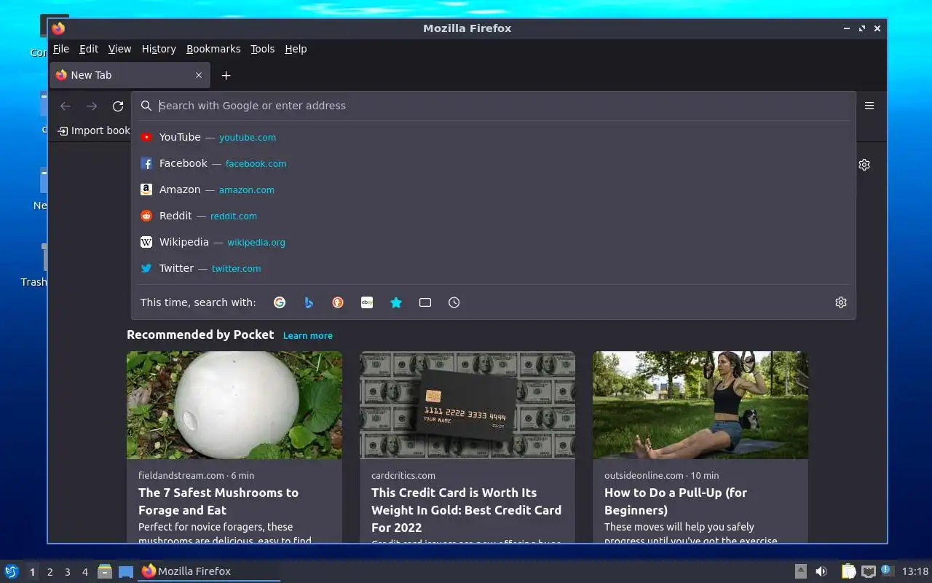Click the reload page button
Screen dimensions: 932x583
[x=118, y=106]
